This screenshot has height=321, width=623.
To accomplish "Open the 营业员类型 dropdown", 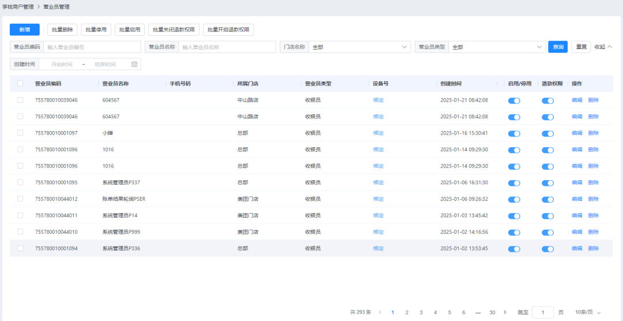I will [x=497, y=47].
